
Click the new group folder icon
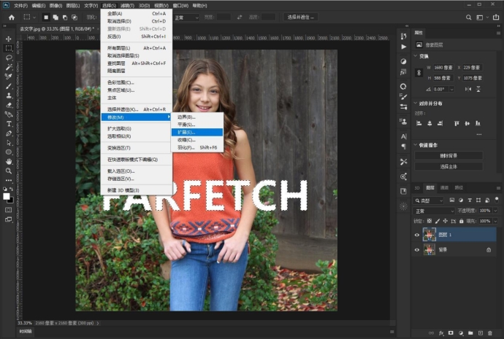click(470, 333)
